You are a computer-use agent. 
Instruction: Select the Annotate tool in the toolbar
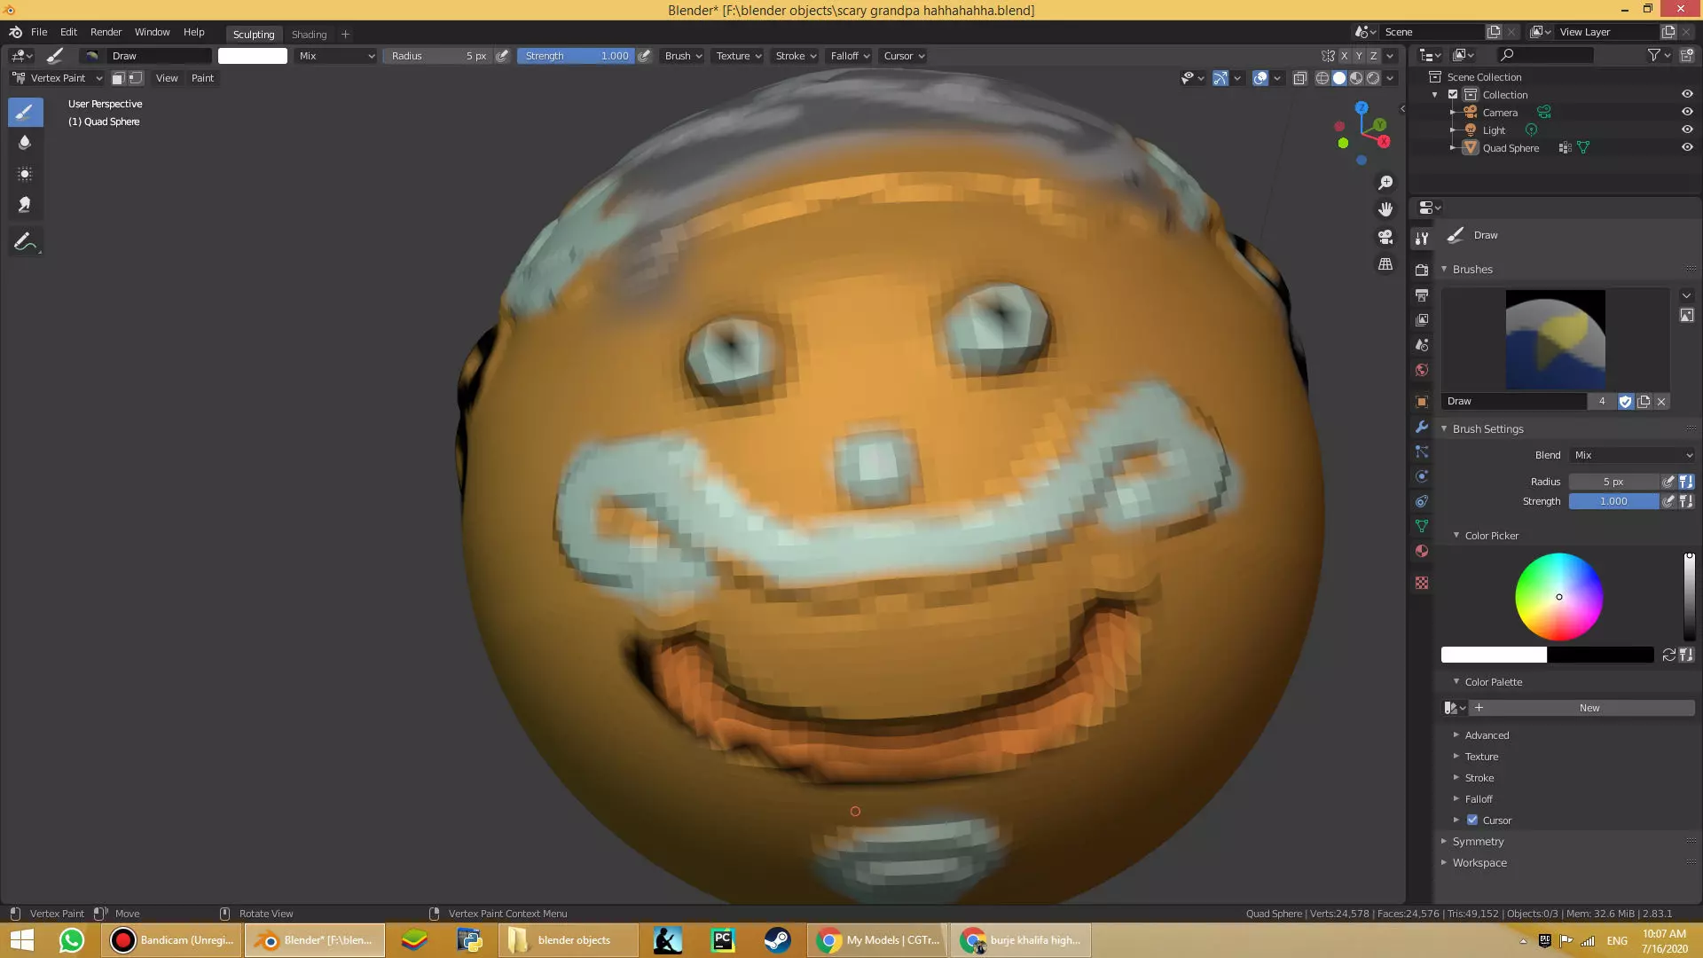point(25,242)
